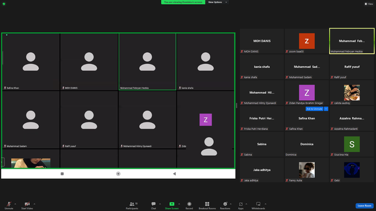Start Video from the toolbar
Viewport: 376px width, 211px height.
click(x=27, y=205)
